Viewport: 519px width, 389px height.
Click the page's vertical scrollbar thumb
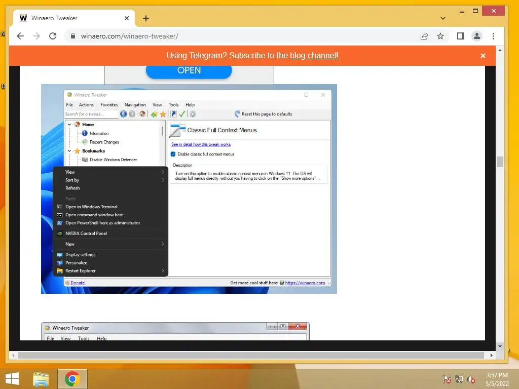point(500,162)
